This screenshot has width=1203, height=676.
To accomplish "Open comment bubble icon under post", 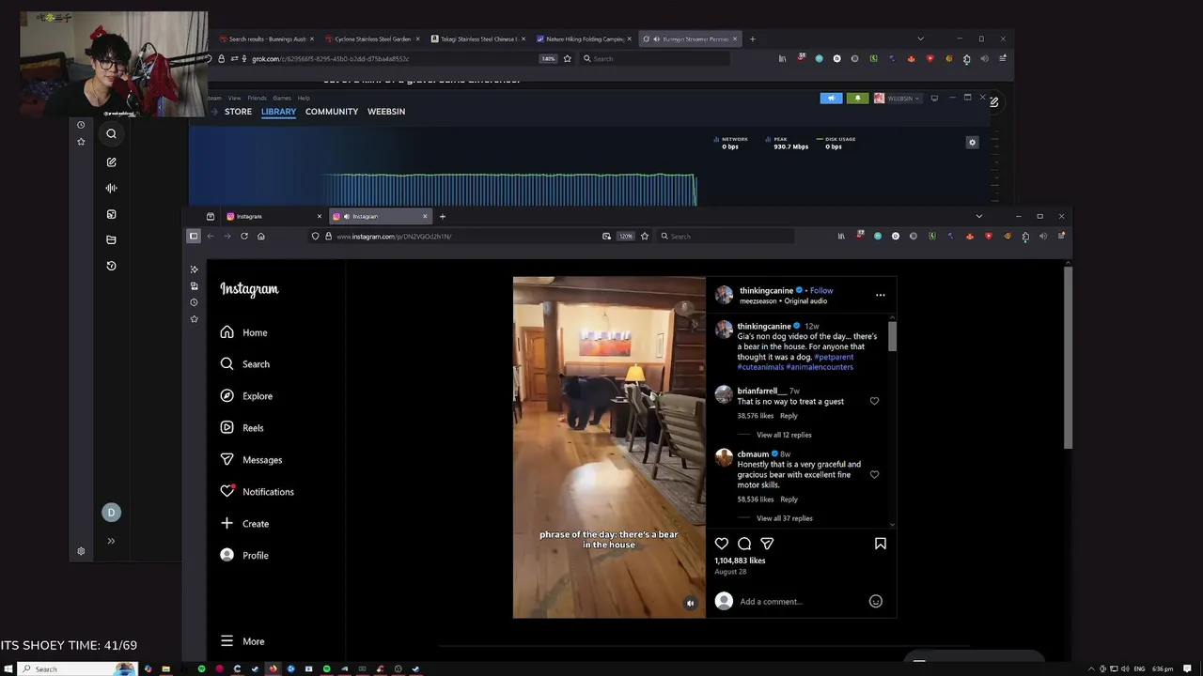I will tap(744, 544).
